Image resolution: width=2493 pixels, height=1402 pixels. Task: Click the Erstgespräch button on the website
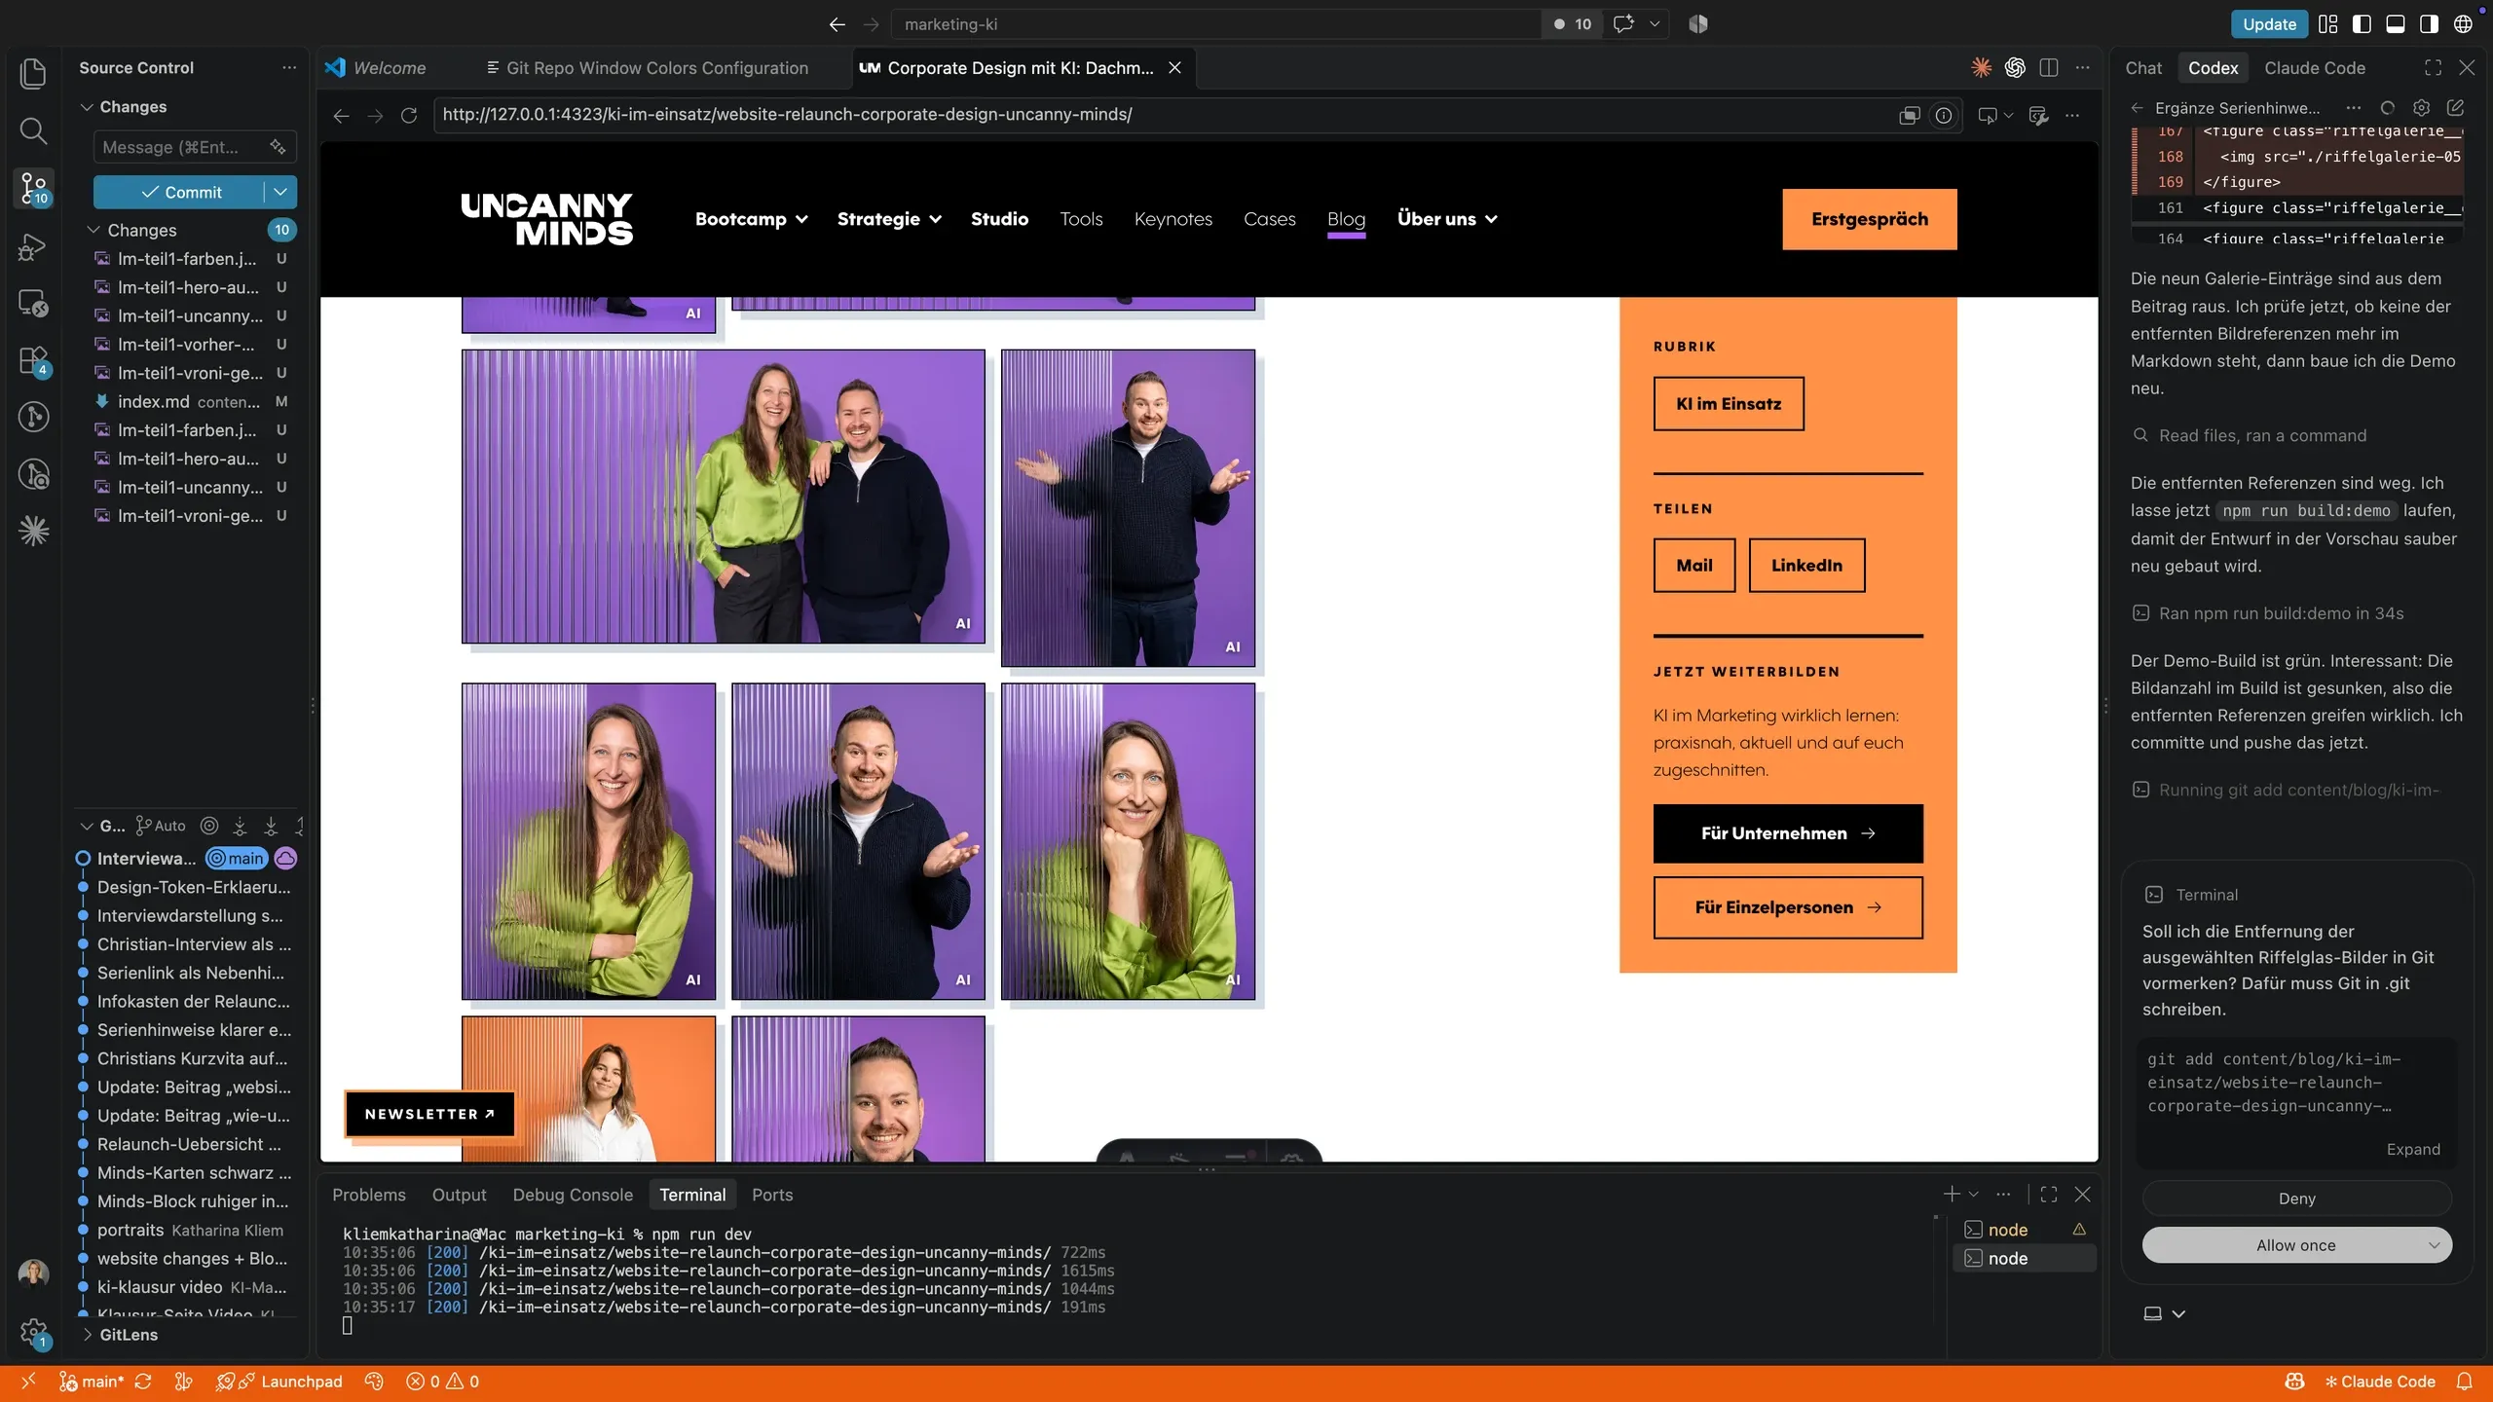(x=1870, y=219)
